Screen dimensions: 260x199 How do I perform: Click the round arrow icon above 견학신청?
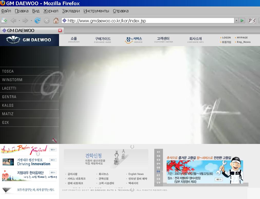point(132,147)
